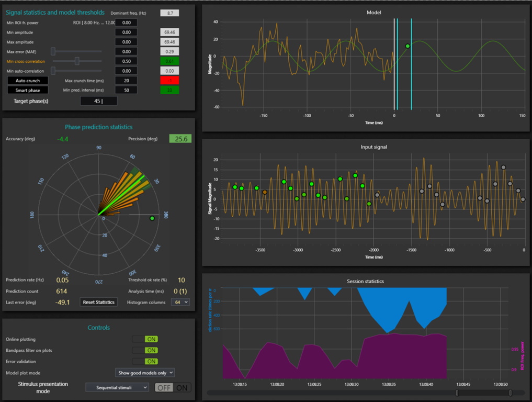Disable Error validation switch
This screenshot has height=402, width=532.
(145, 362)
